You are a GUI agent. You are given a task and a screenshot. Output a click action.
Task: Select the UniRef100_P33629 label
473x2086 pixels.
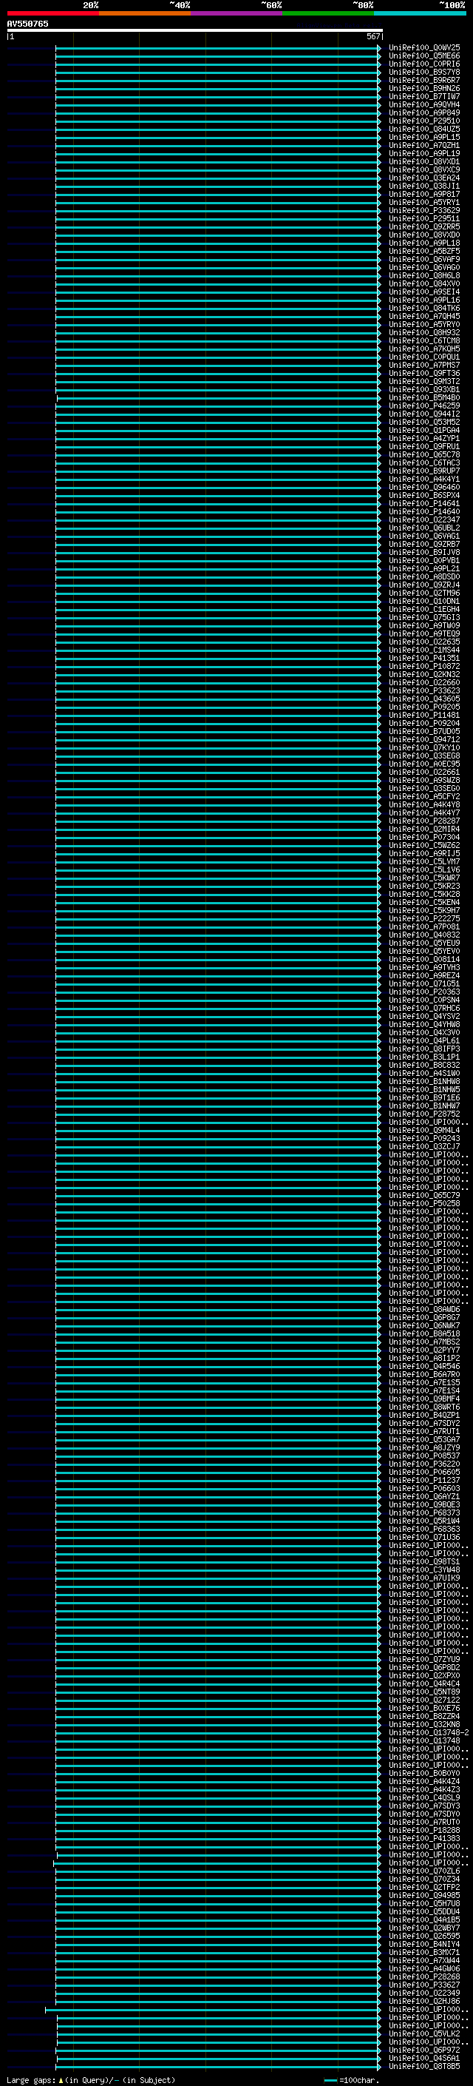pyautogui.click(x=423, y=211)
